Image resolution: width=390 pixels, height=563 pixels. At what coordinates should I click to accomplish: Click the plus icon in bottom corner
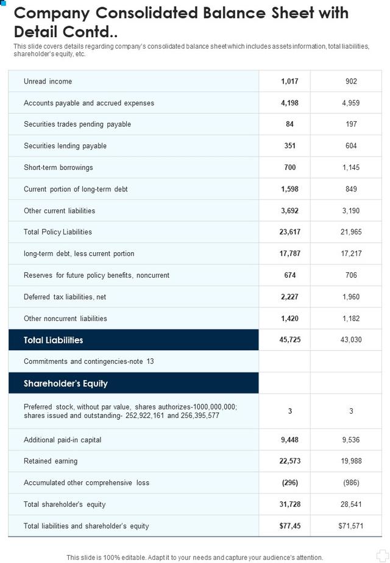click(381, 556)
